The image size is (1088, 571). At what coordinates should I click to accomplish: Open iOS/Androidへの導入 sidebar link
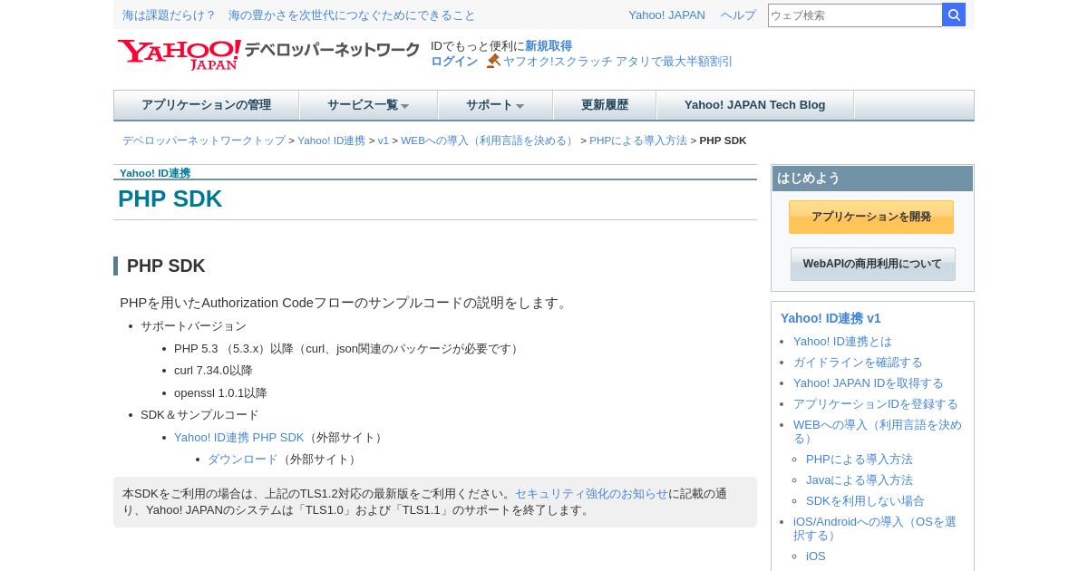(x=875, y=528)
